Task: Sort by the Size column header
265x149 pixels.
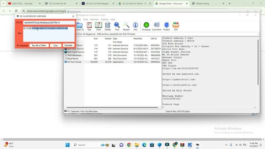Action: click(96, 38)
